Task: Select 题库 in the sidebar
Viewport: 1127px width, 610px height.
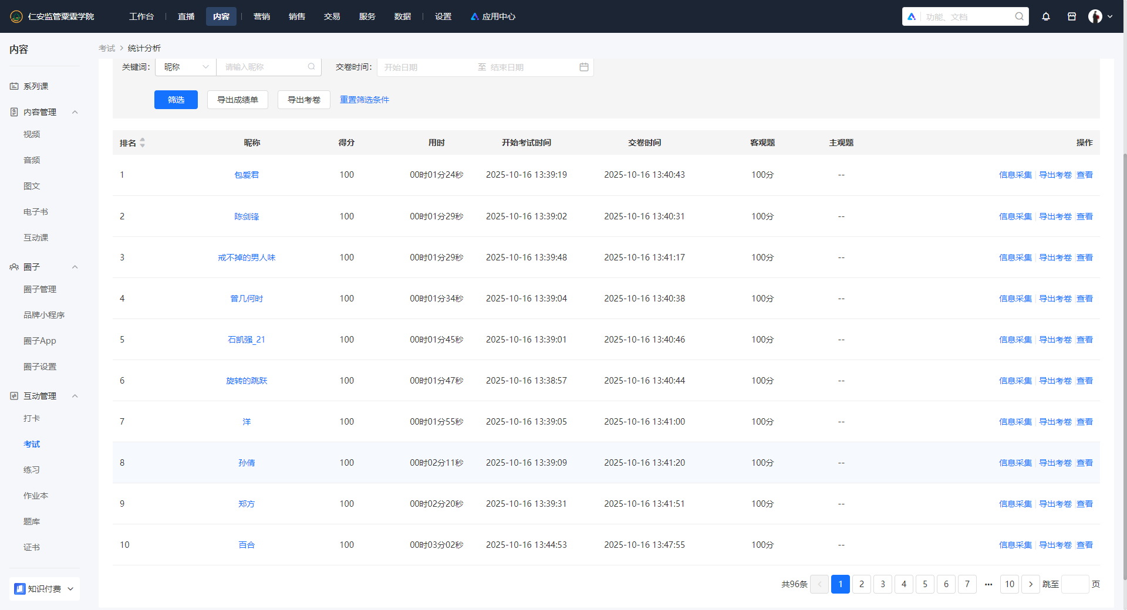Action: tap(32, 521)
